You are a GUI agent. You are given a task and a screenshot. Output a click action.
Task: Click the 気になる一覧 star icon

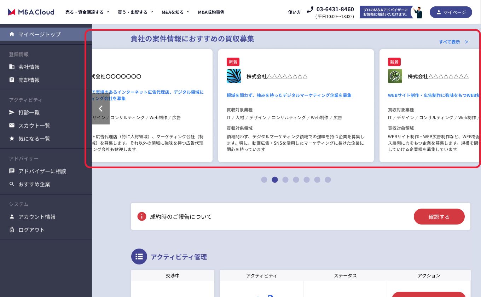click(12, 139)
